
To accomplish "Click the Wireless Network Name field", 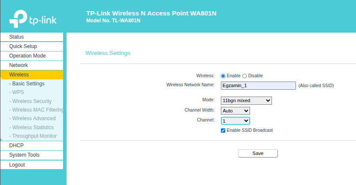I will (x=258, y=86).
